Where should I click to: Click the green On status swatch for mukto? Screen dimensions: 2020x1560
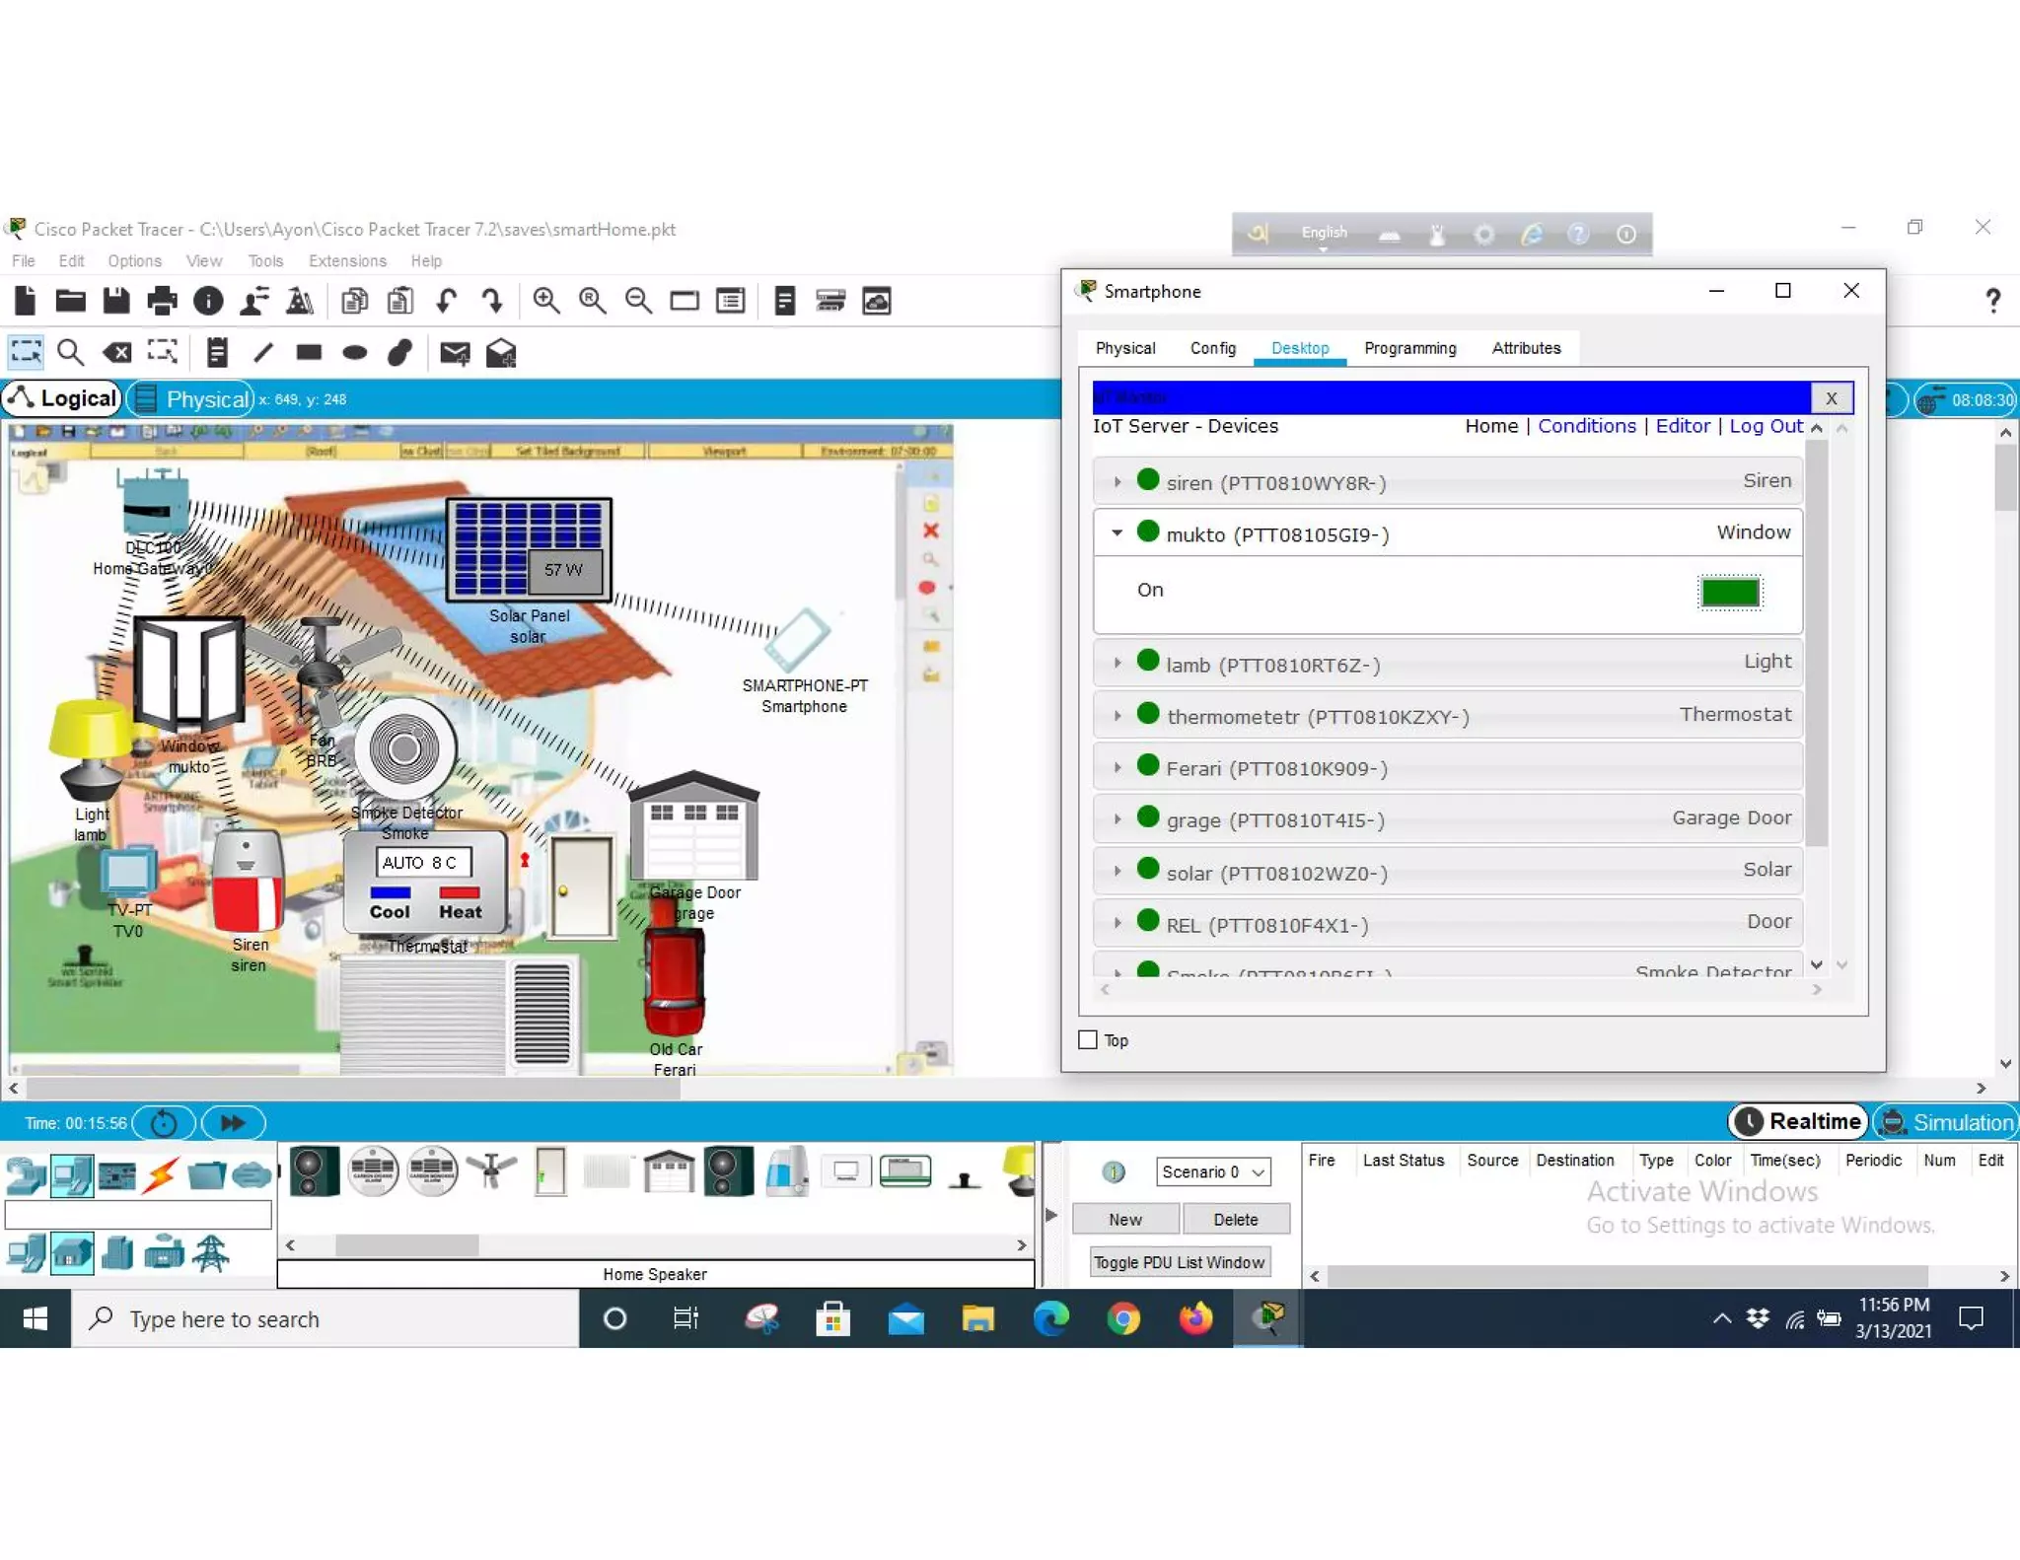(x=1729, y=593)
